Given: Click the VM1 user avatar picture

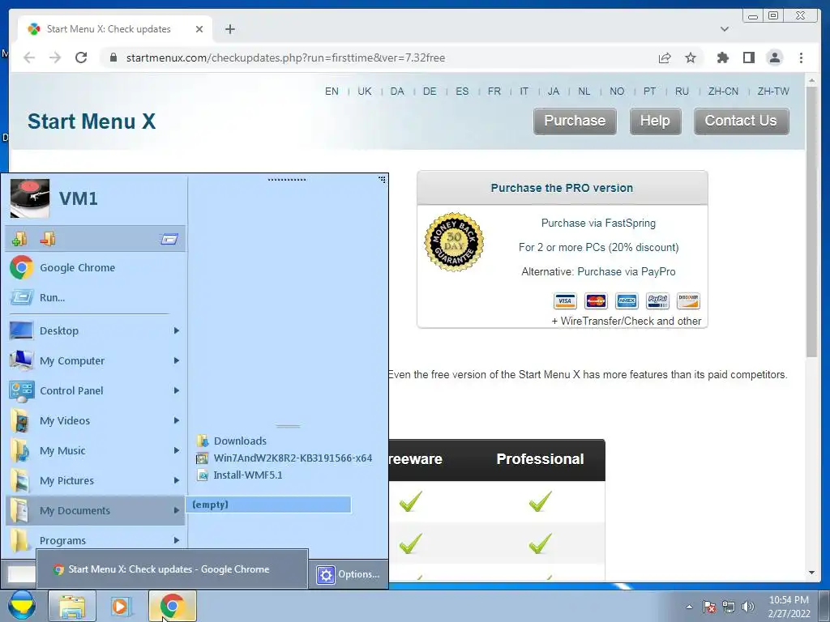Looking at the screenshot, I should click(30, 198).
